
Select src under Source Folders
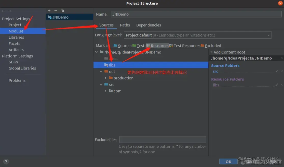coord(215,71)
